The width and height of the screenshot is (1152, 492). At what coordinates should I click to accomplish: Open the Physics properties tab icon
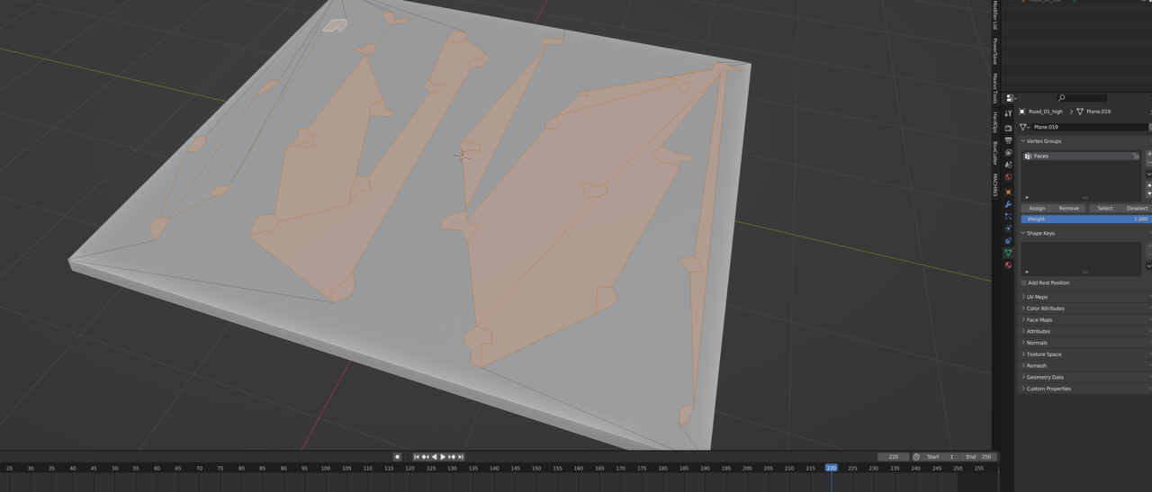point(1008,228)
